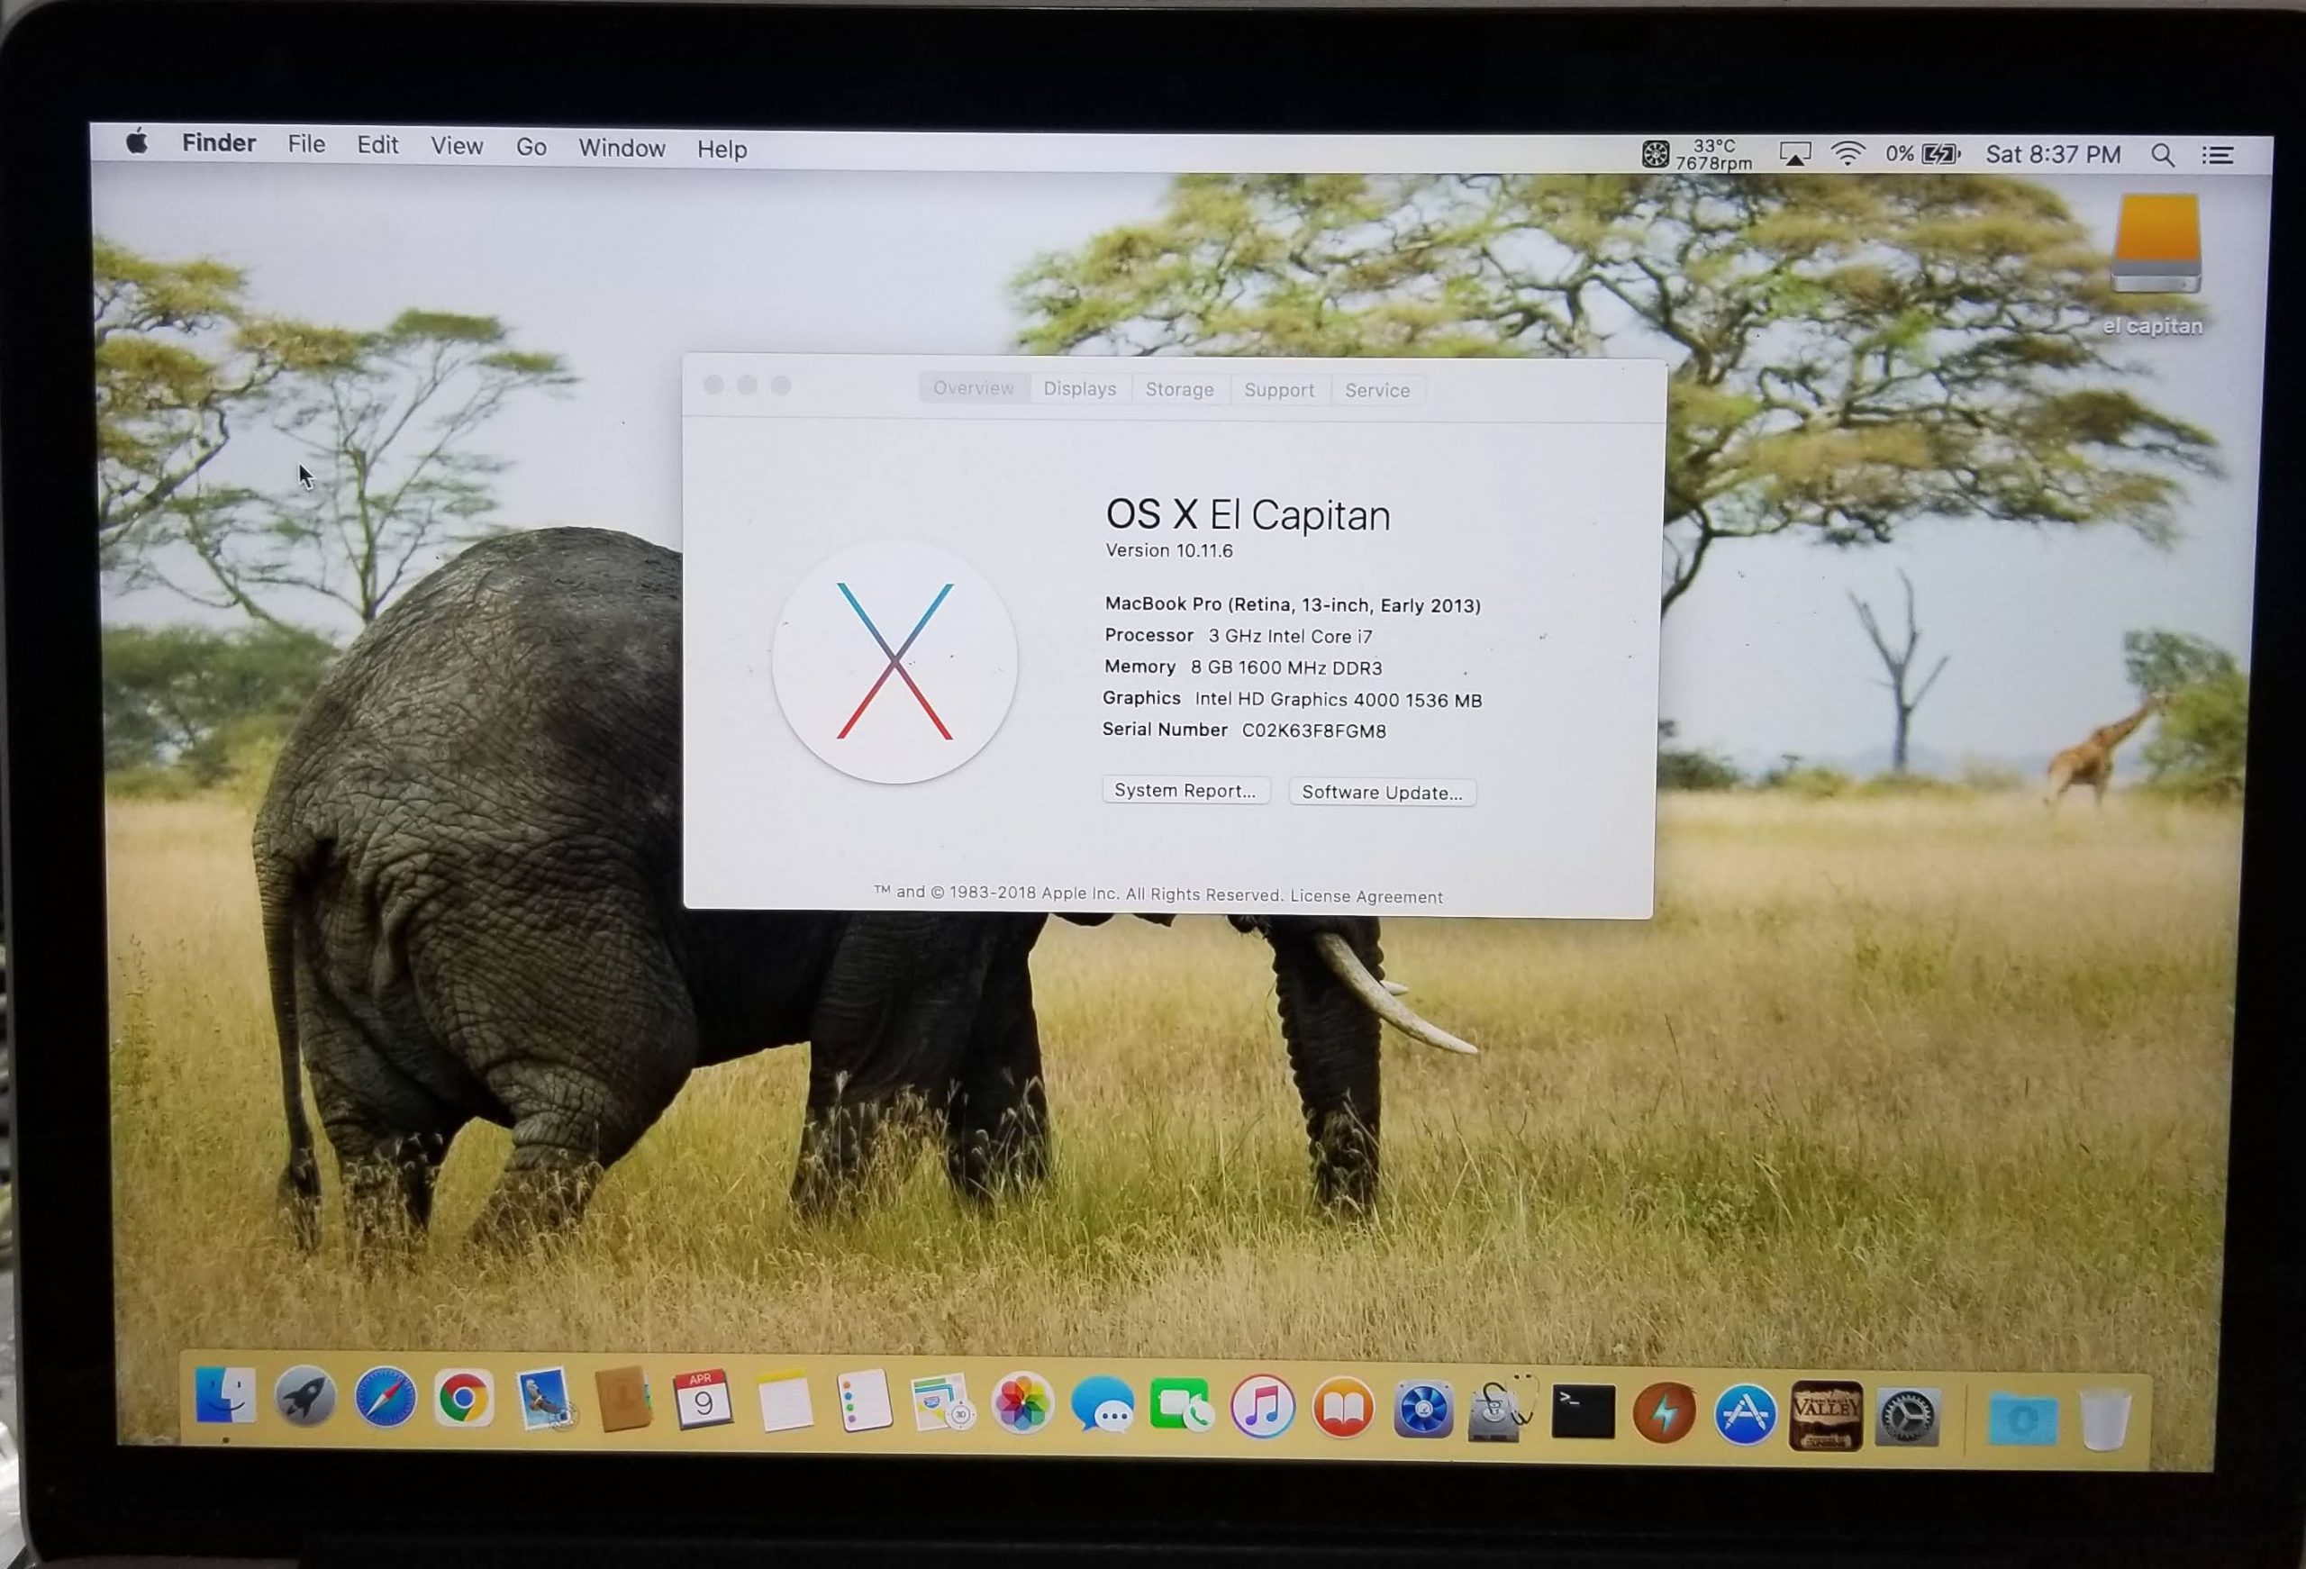Open Notification Center list icon
Viewport: 2306px width, 1569px height.
pos(2219,155)
